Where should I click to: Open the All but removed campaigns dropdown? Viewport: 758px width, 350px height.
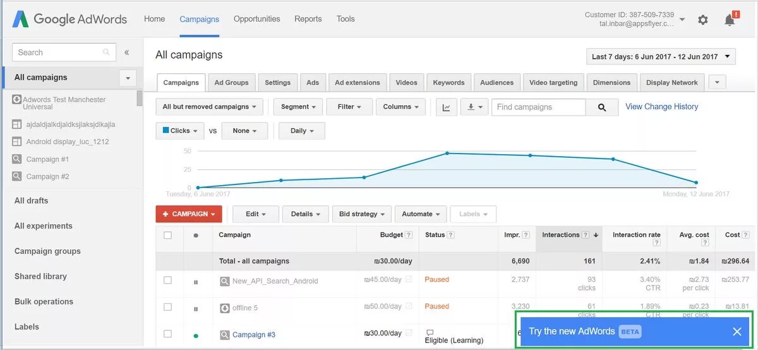click(x=210, y=107)
